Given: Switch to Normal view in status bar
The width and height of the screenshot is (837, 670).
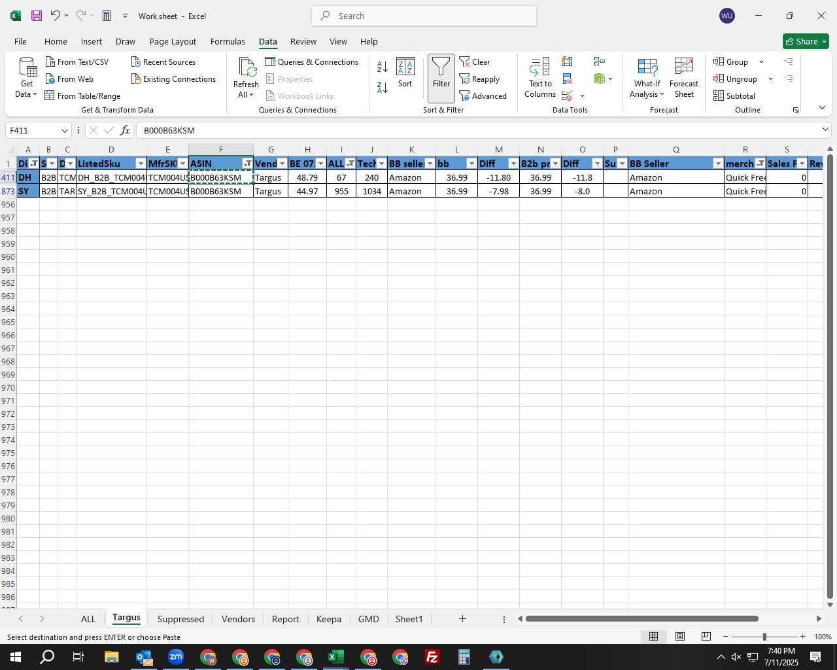Looking at the screenshot, I should (x=653, y=637).
